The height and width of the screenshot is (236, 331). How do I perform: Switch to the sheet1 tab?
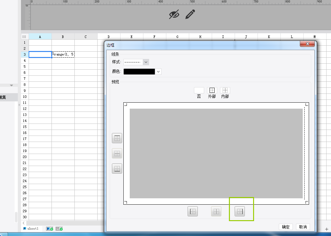coord(31,229)
